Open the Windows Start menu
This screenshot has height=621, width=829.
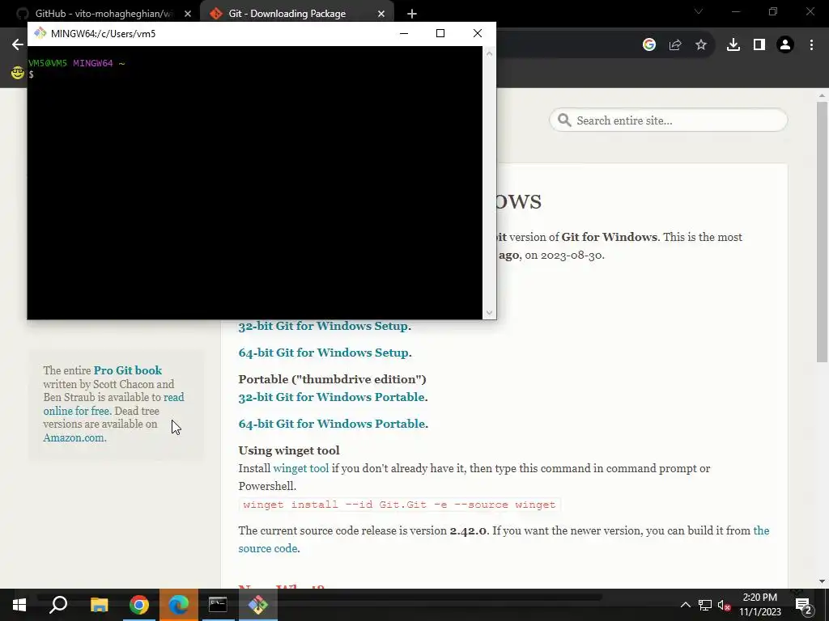[19, 605]
